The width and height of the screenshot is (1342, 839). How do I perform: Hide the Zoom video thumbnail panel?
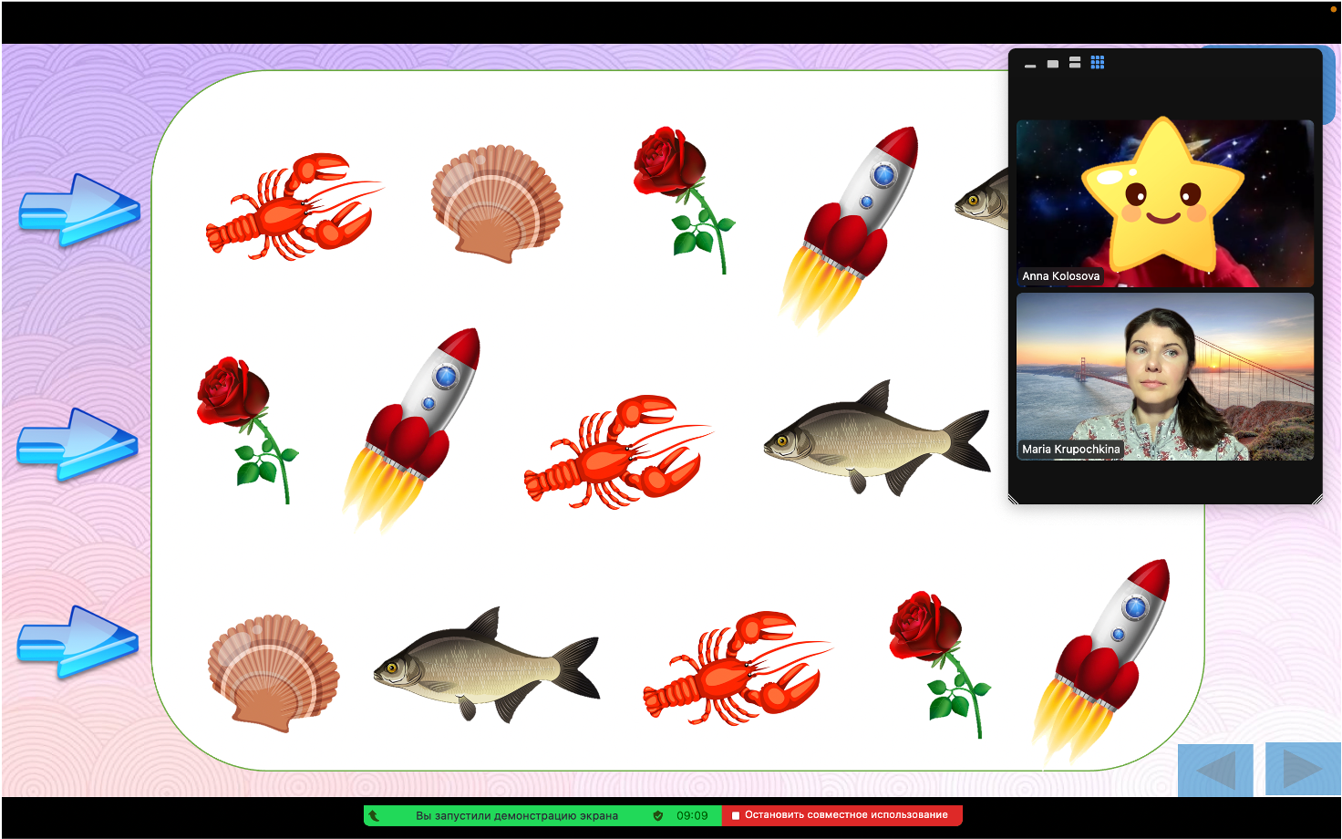[x=1030, y=66]
